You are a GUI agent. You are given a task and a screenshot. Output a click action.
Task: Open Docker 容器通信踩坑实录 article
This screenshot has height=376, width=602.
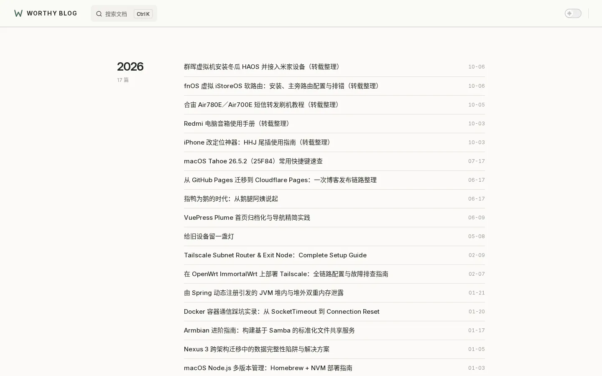click(x=282, y=312)
